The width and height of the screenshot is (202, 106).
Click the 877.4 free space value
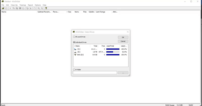tap(102, 52)
